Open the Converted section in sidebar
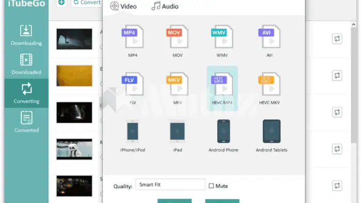The image size is (361, 203). pos(26,122)
